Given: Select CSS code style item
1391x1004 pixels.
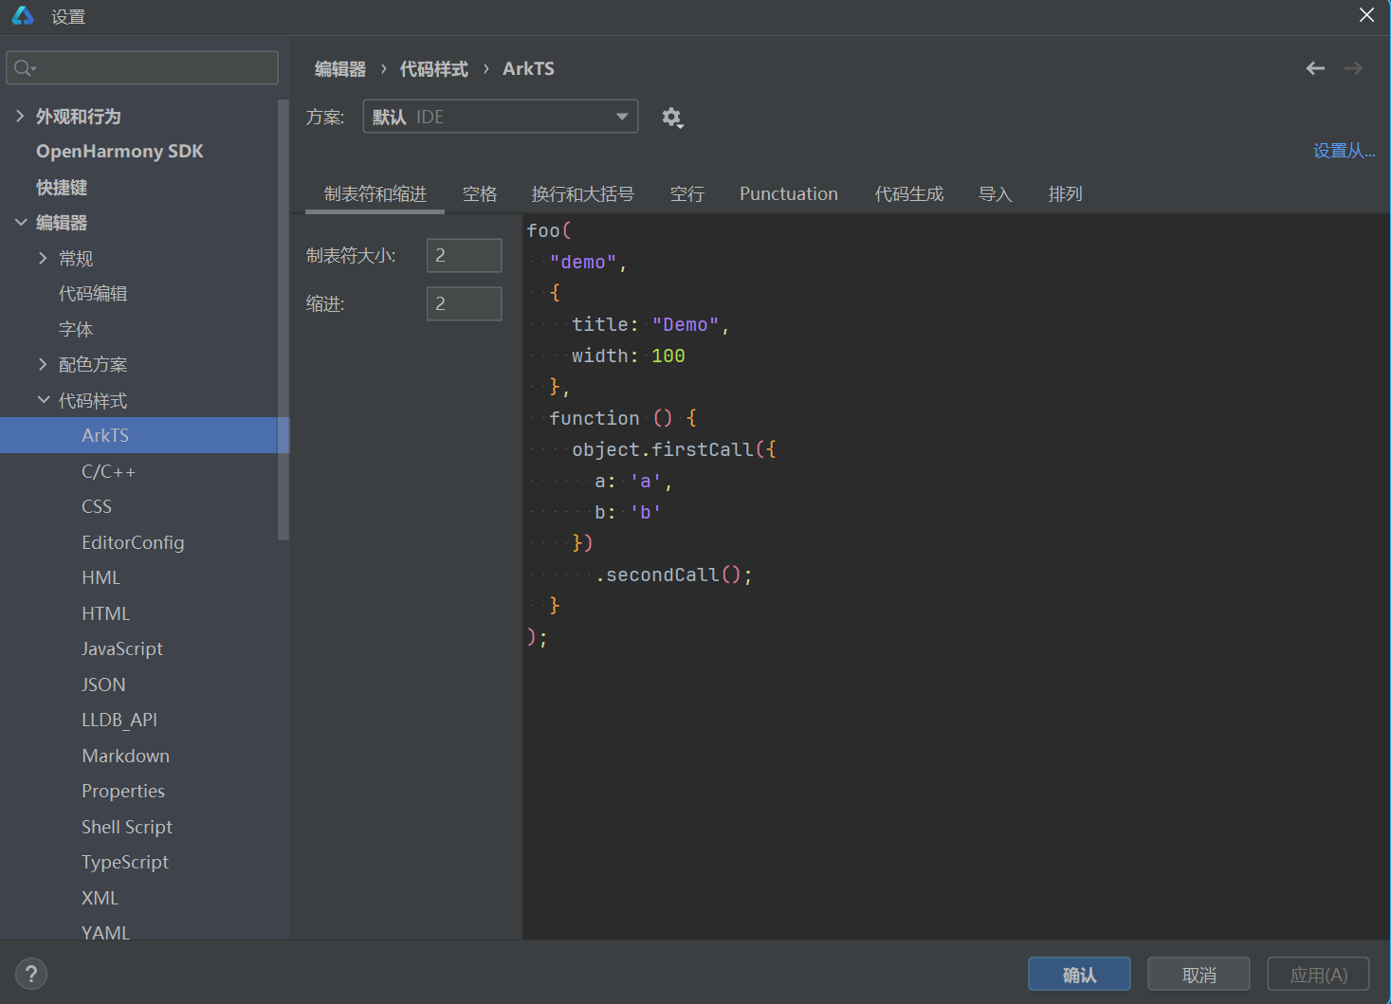Looking at the screenshot, I should 97,506.
